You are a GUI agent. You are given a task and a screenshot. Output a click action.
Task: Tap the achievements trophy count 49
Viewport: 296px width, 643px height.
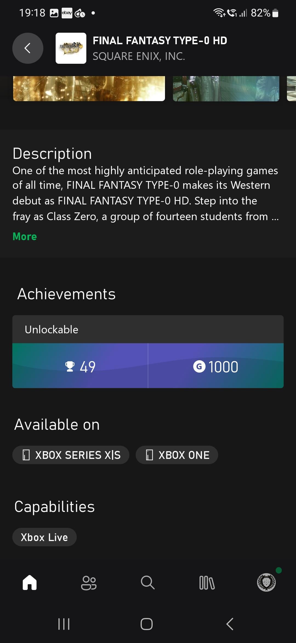click(80, 366)
